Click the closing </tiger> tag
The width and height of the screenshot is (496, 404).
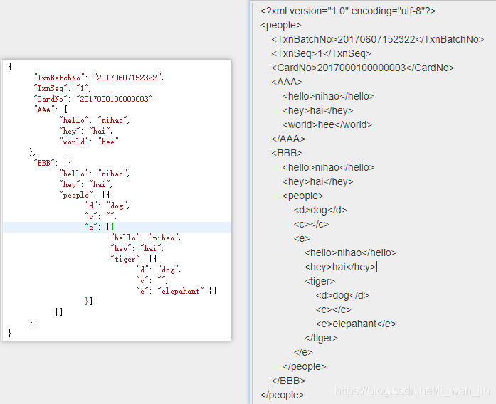tap(321, 338)
